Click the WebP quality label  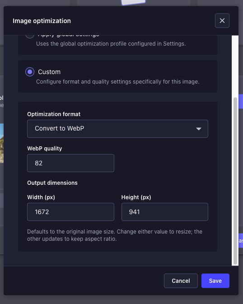45,149
